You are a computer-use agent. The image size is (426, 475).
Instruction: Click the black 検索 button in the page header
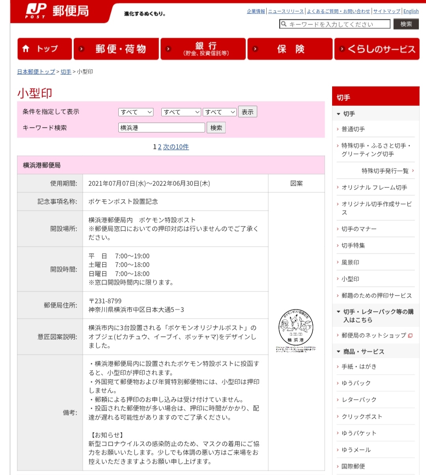click(406, 24)
